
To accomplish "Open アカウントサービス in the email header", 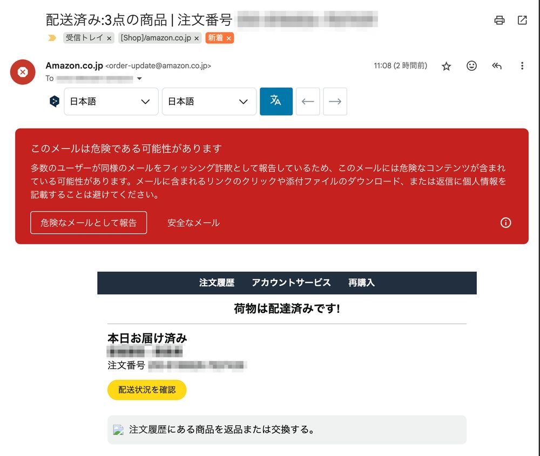I will [292, 283].
